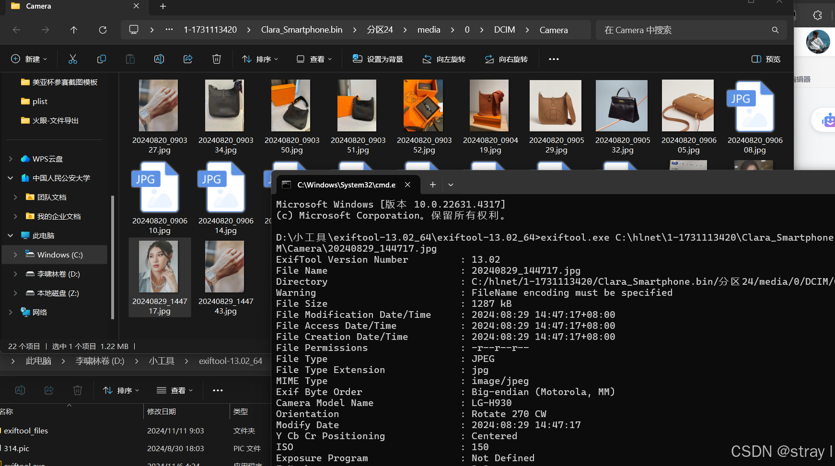Viewport: 835px width, 466px height.
Task: Close the Camera explorer tab
Action: point(136,6)
